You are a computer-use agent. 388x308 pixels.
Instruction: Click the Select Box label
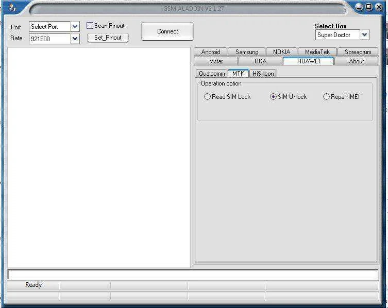click(x=331, y=26)
